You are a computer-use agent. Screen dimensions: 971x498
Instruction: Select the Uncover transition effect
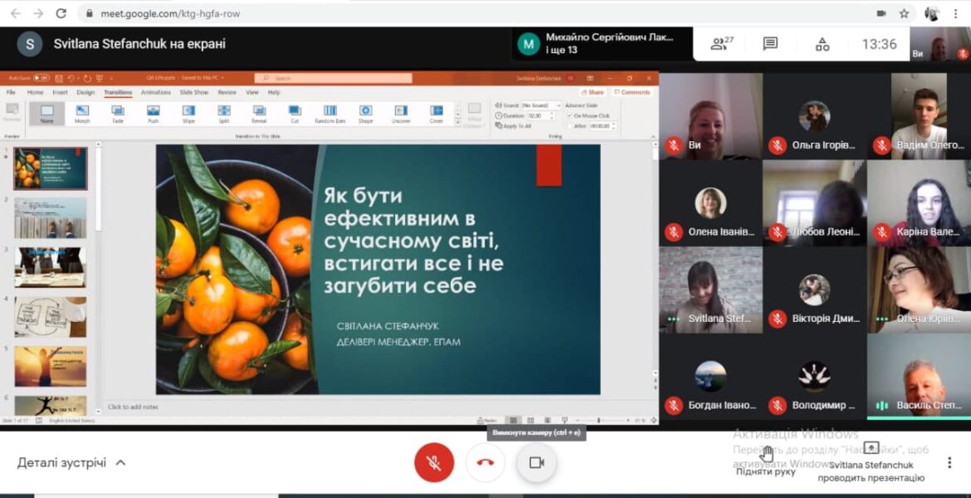(402, 114)
